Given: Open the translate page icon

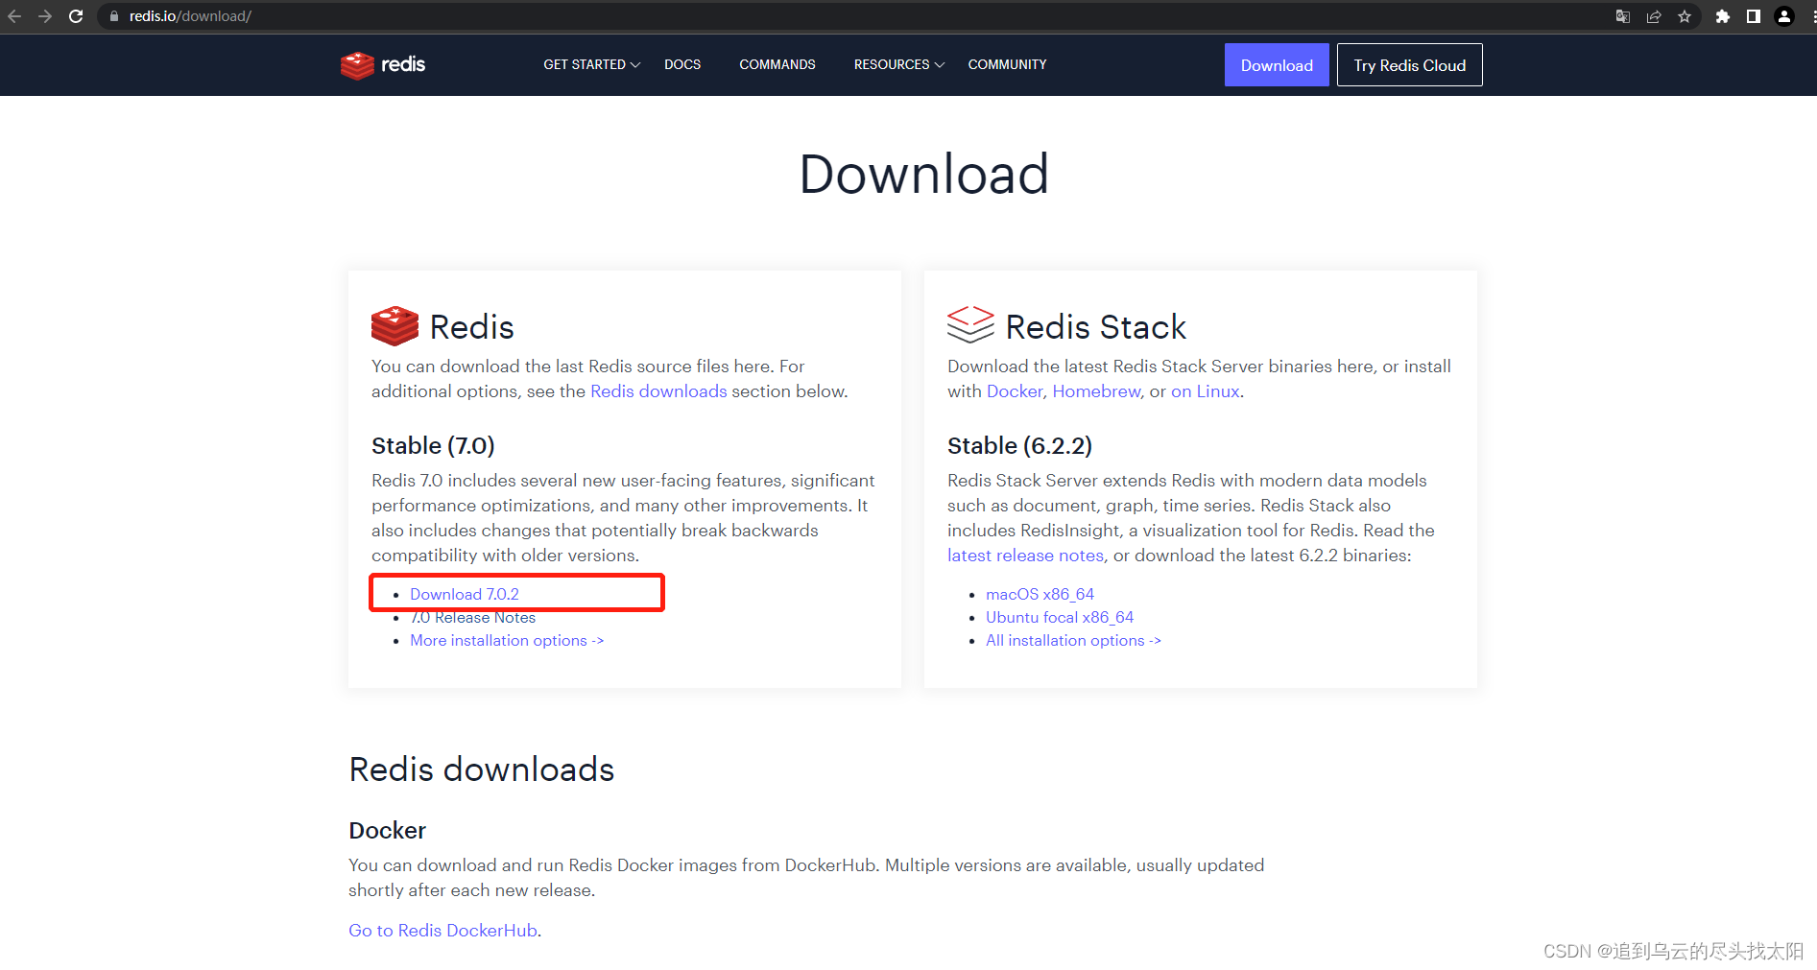Looking at the screenshot, I should [x=1623, y=16].
